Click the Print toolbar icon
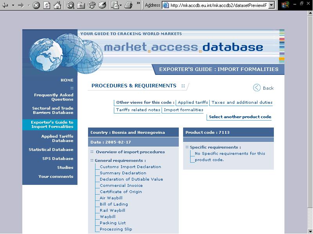This screenshot has width=313, height=234. coord(128,5)
